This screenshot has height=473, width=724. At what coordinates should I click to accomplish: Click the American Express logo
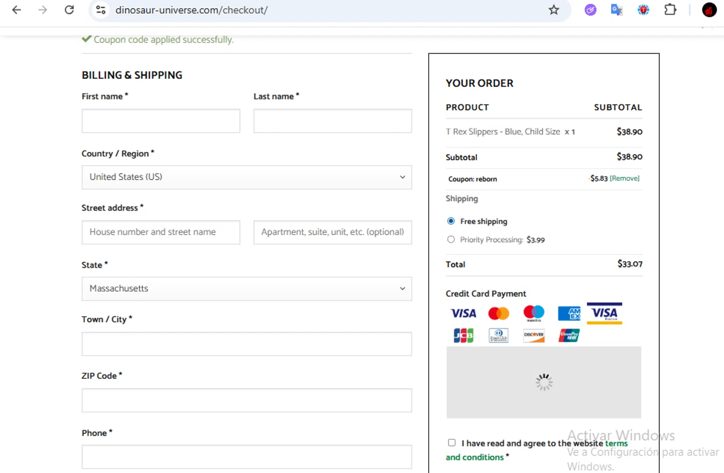569,313
